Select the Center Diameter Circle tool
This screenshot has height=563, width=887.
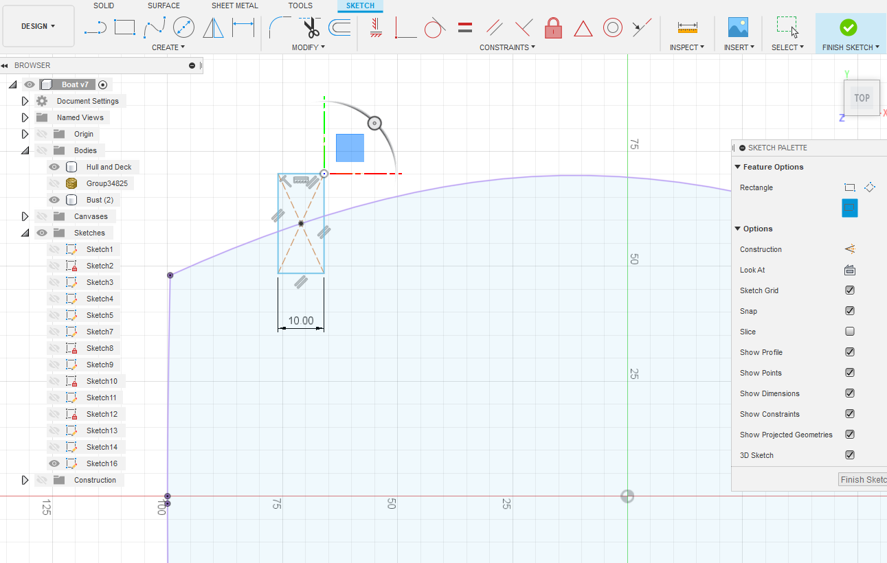tap(183, 27)
